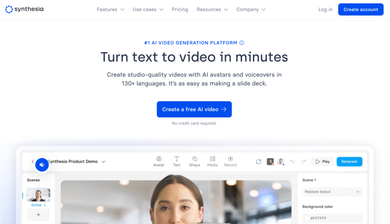The image size is (390, 224).
Task: Click the second collaborator avatar with purple dot
Action: [x=281, y=162]
